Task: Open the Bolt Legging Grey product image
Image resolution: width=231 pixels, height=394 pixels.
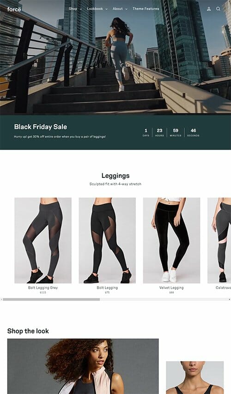Action: click(43, 240)
